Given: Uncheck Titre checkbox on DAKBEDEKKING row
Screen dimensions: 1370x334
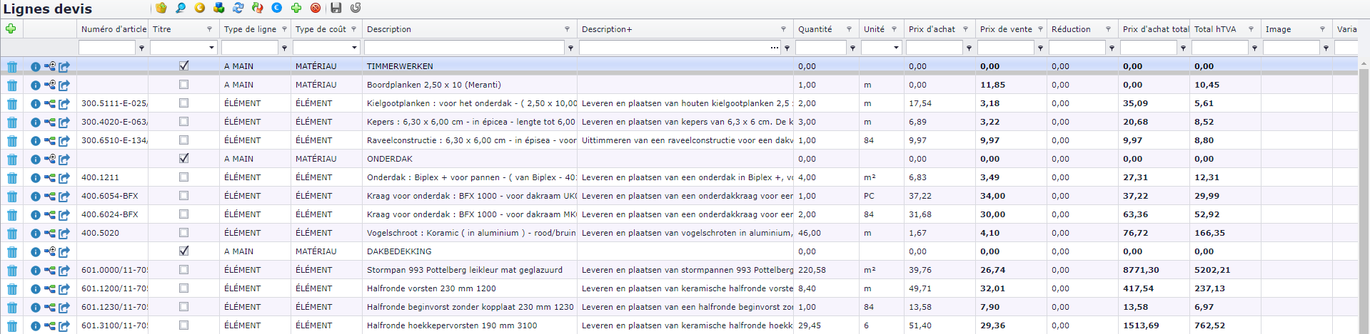Looking at the screenshot, I should pyautogui.click(x=183, y=251).
